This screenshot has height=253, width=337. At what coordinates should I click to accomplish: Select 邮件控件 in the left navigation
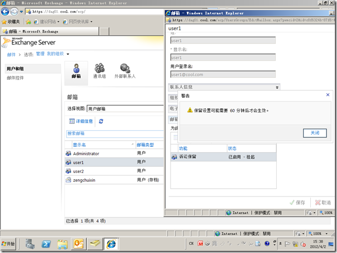pyautogui.click(x=15, y=78)
